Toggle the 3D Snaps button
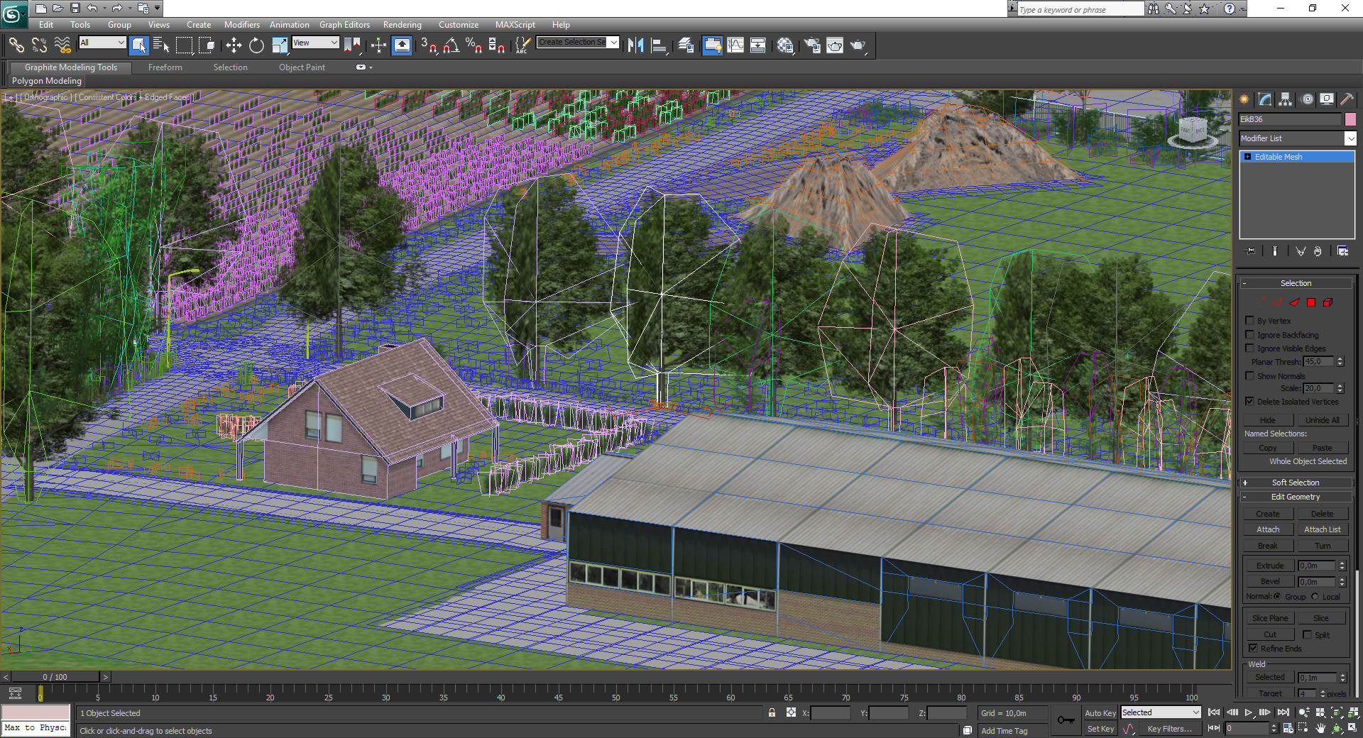The width and height of the screenshot is (1363, 738). (428, 45)
